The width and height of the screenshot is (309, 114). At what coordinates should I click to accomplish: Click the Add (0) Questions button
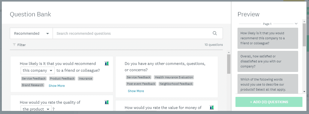click(269, 102)
